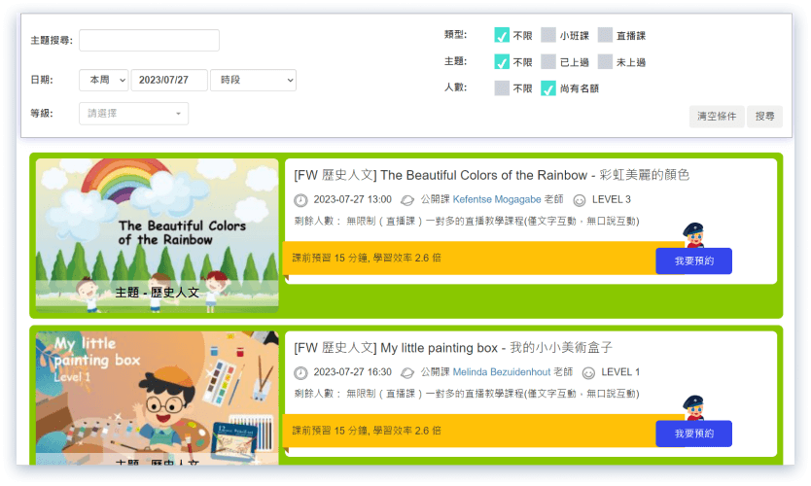Screen dimensions: 811x486
Task: Tick the 已上過 topic checkbox
Action: [x=548, y=62]
